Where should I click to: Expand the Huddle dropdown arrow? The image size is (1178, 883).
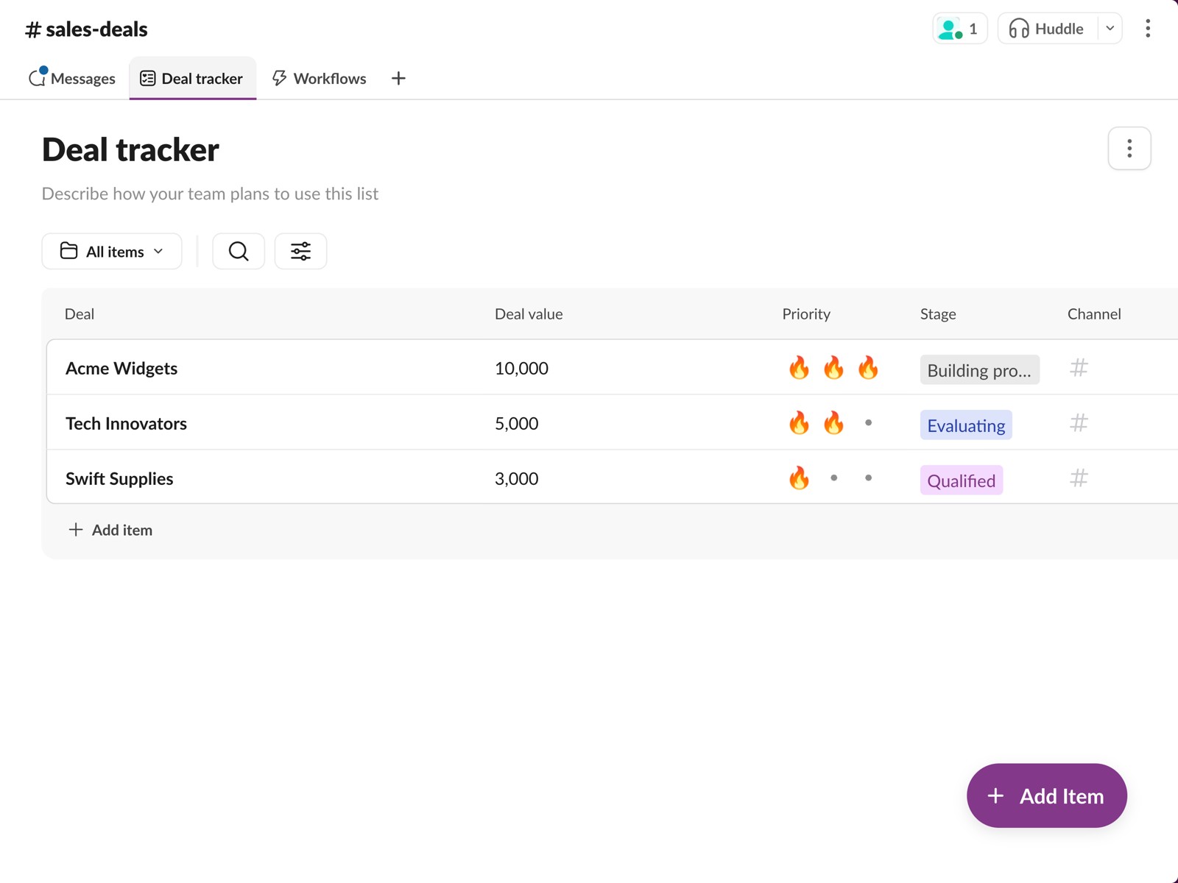pyautogui.click(x=1110, y=29)
